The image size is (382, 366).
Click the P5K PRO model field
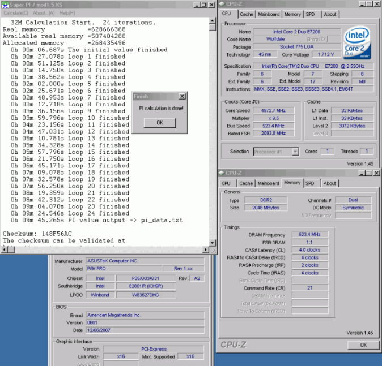point(124,269)
